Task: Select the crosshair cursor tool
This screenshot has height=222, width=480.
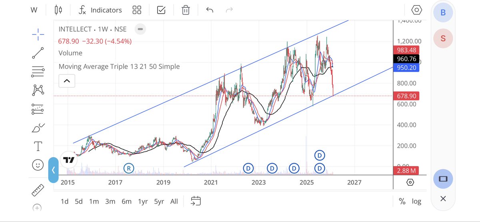Action: (x=38, y=34)
